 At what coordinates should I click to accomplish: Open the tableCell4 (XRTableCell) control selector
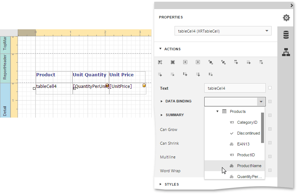click(x=223, y=31)
